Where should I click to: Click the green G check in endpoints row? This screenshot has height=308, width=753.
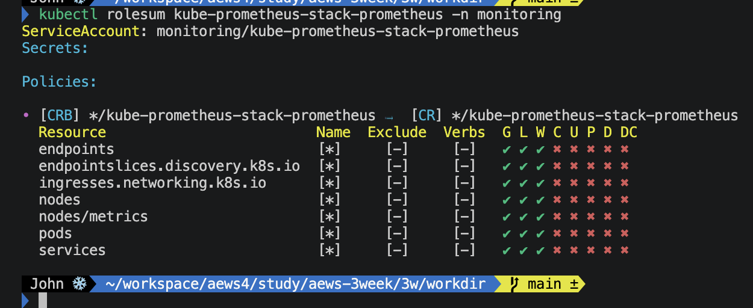[x=507, y=149]
